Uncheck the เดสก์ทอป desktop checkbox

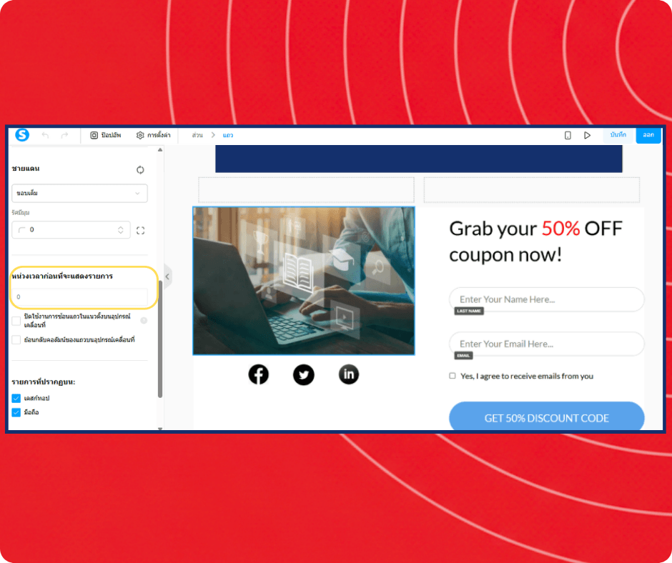pos(16,399)
